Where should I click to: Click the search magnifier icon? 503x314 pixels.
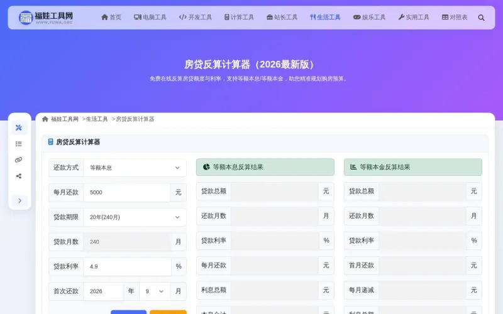481,18
